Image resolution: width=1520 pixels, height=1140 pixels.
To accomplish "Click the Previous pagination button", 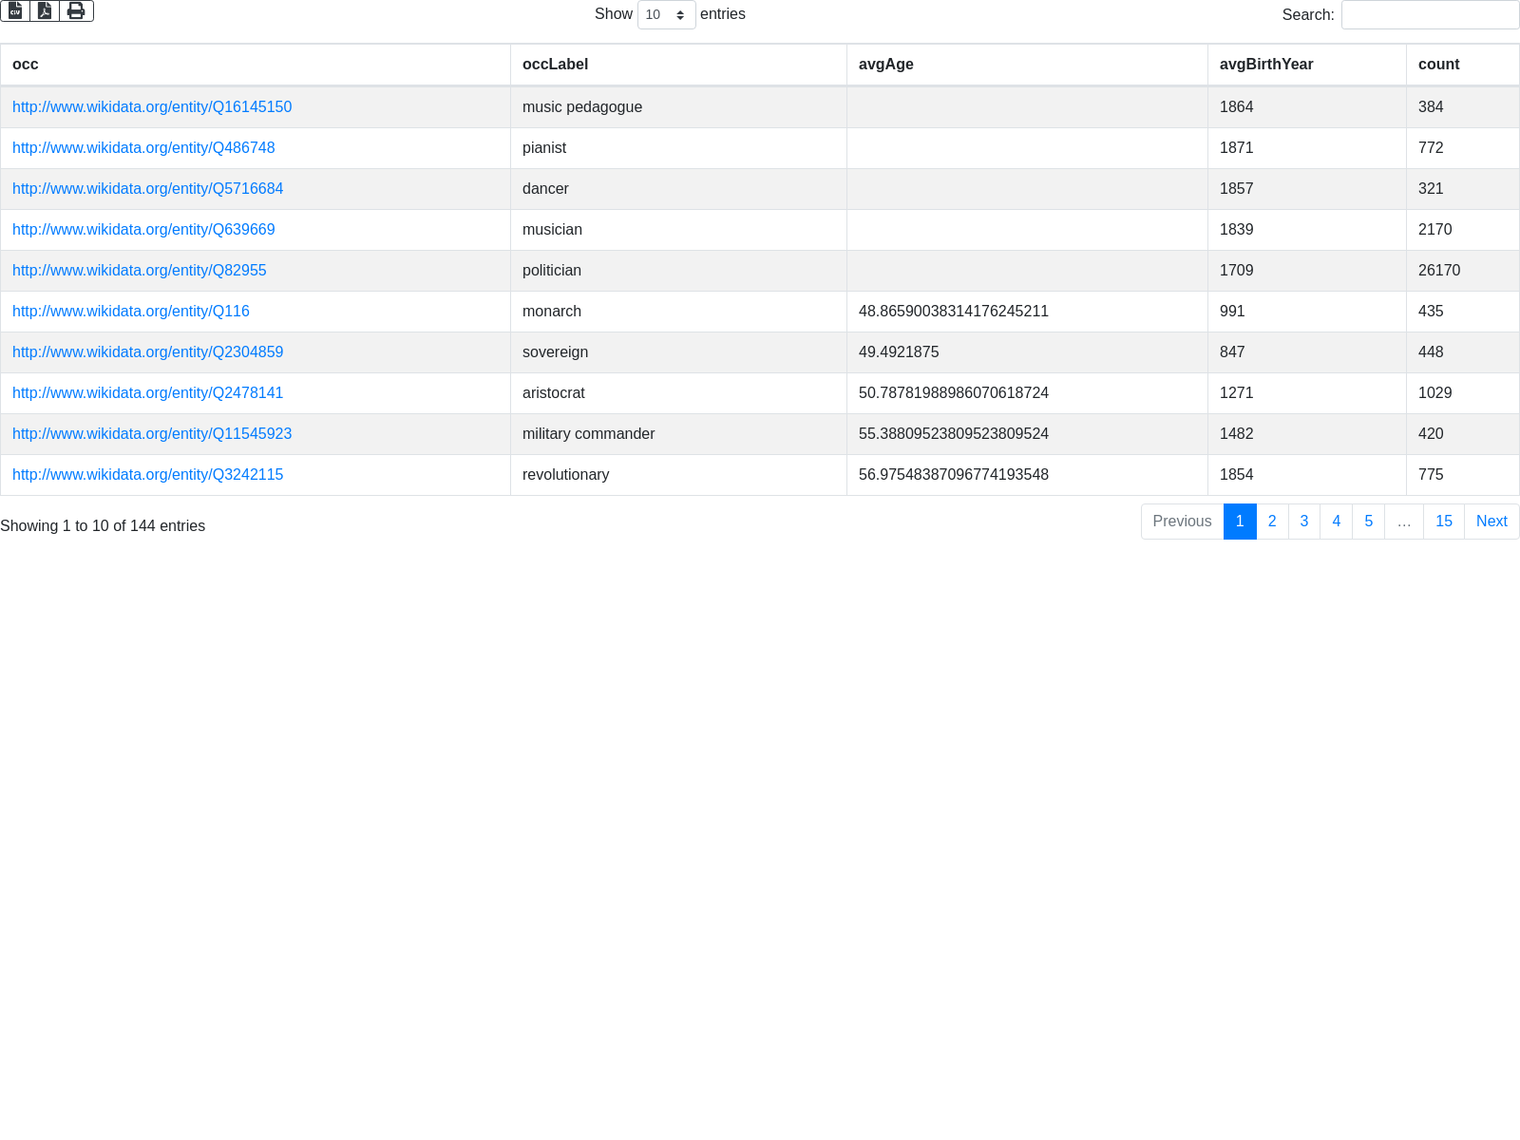I will (x=1182, y=522).
